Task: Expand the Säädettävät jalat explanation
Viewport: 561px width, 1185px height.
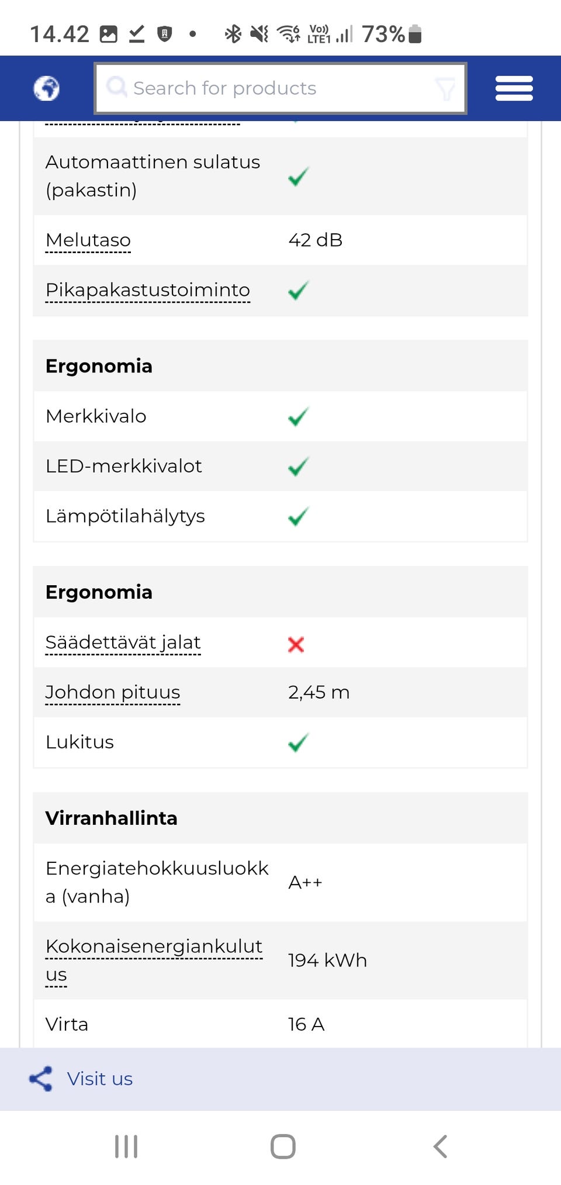Action: tap(123, 641)
